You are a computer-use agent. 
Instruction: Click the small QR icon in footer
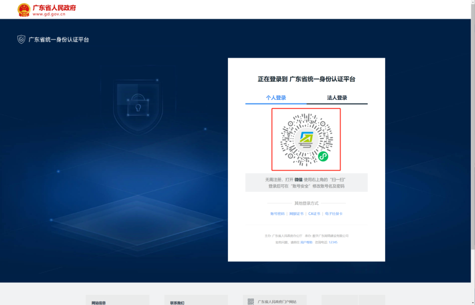click(x=251, y=301)
